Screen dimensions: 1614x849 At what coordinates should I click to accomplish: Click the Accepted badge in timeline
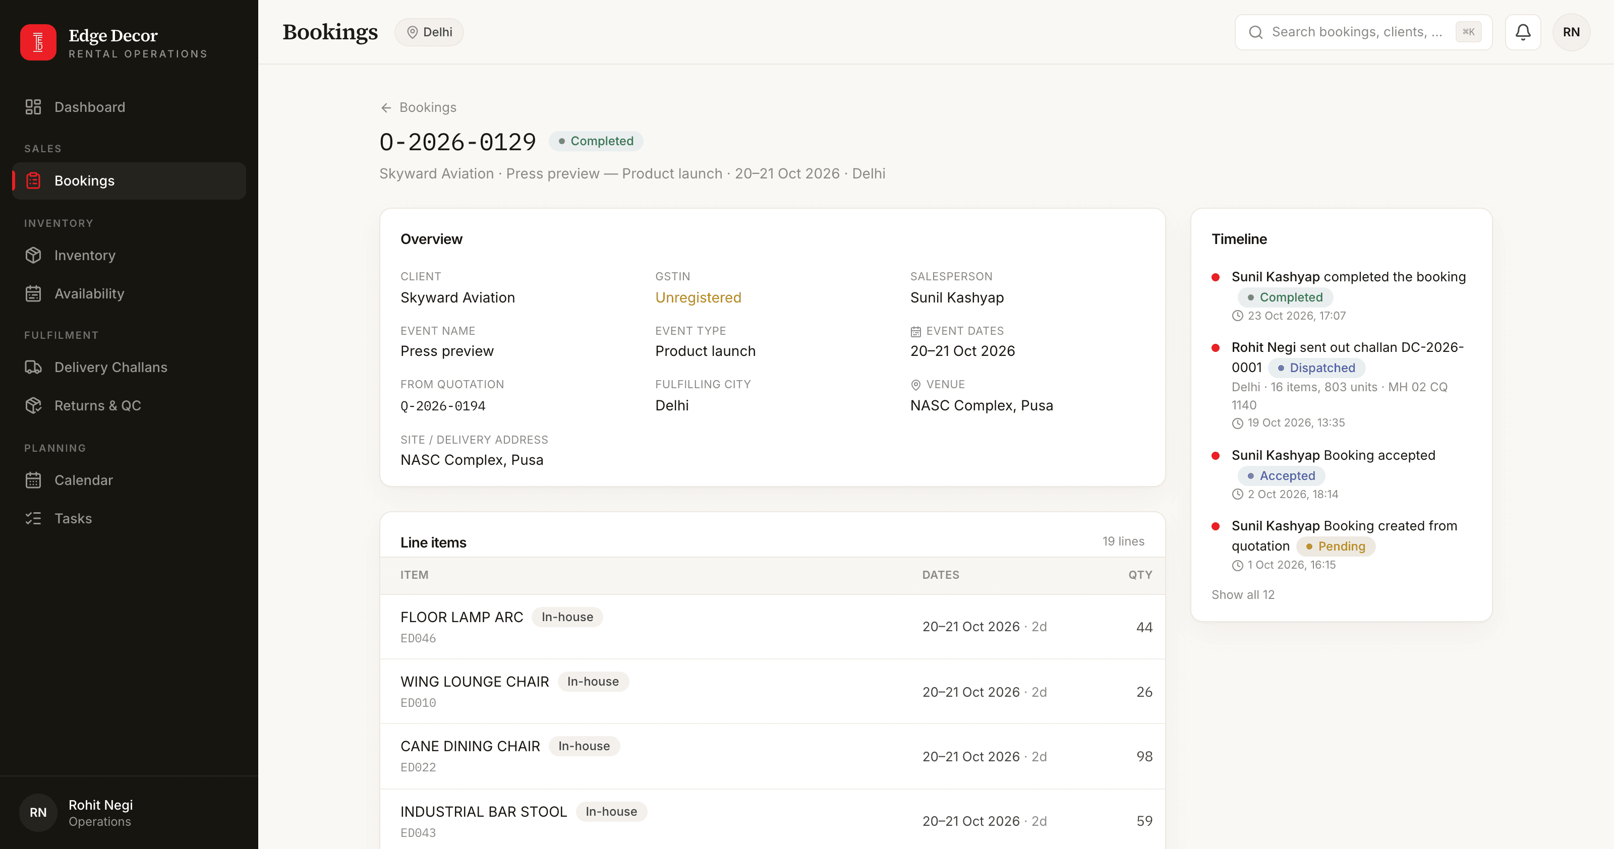click(1281, 476)
